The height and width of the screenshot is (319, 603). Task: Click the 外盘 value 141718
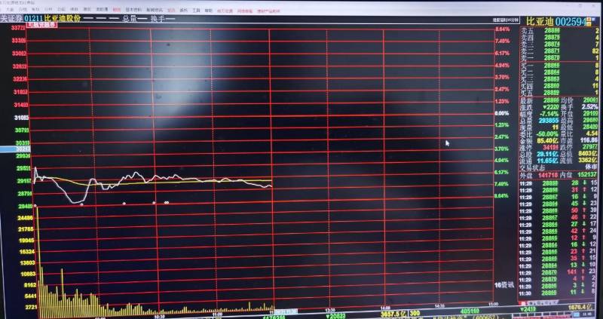click(x=548, y=175)
